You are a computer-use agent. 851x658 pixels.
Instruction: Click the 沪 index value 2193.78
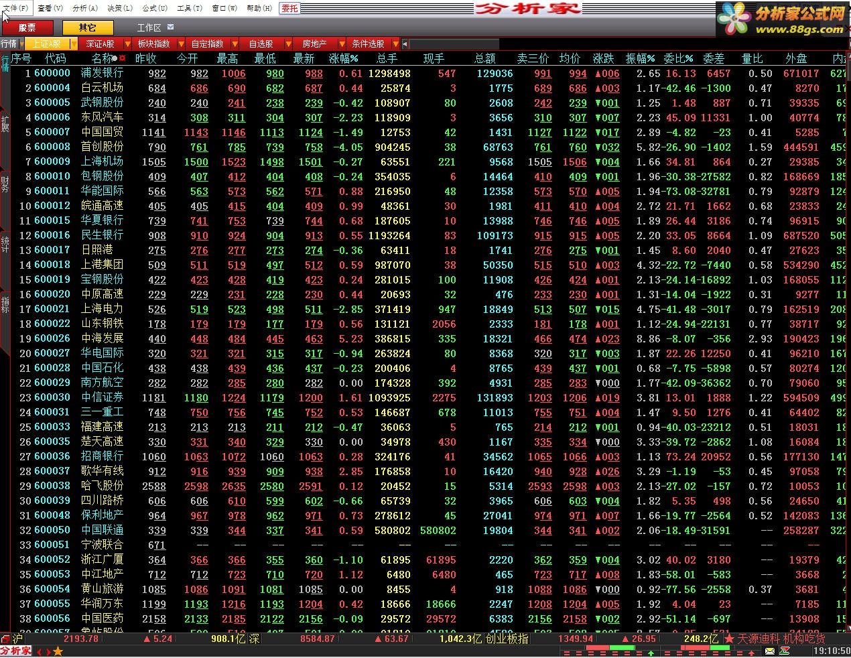point(81,639)
